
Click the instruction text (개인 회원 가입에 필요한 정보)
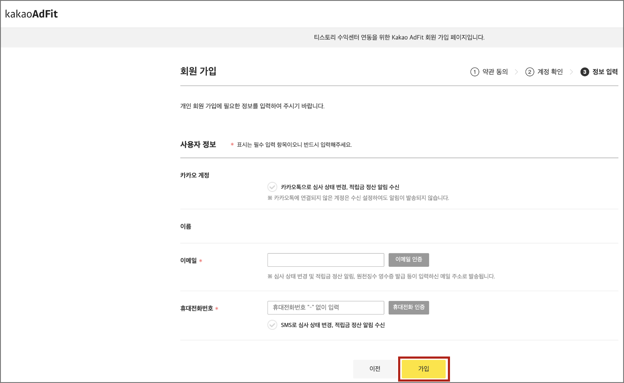point(252,106)
